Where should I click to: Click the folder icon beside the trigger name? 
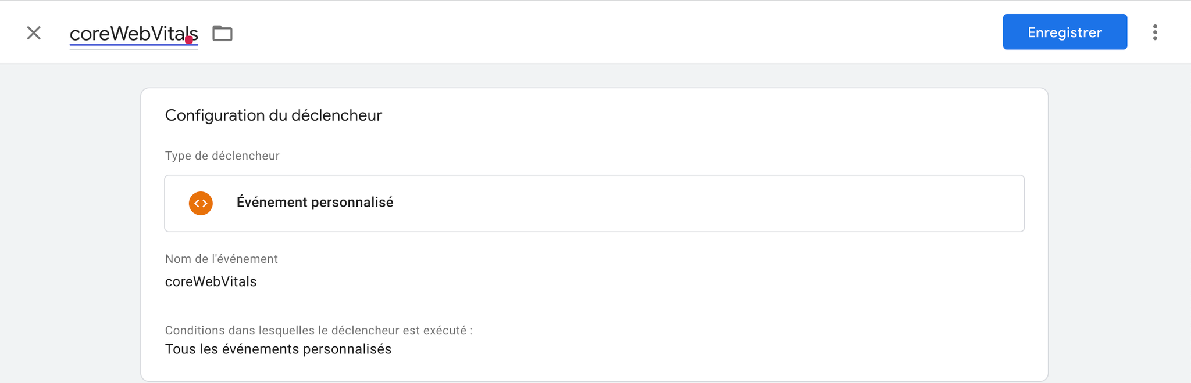click(x=222, y=34)
